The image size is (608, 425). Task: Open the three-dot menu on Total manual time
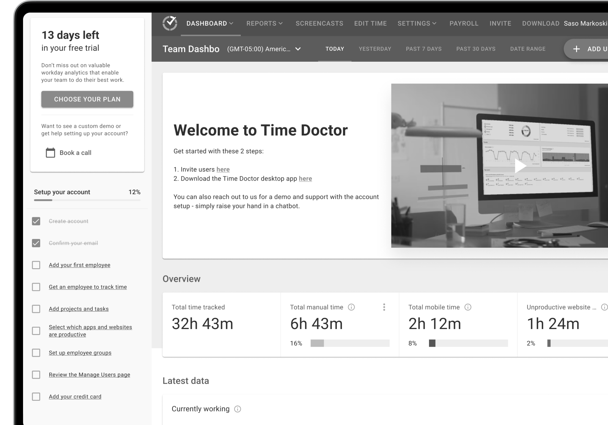[x=384, y=307]
